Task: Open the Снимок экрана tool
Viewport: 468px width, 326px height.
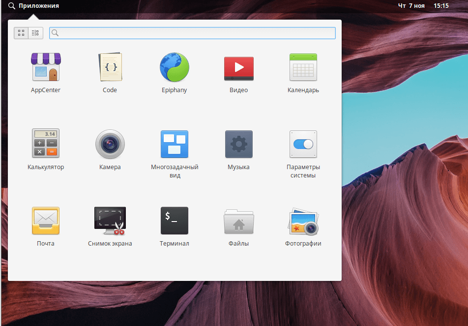Action: tap(110, 221)
